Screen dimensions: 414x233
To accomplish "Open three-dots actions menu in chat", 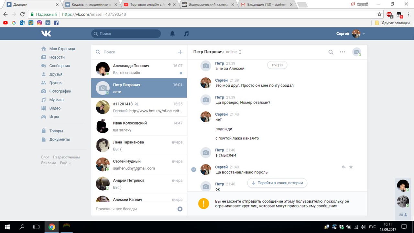I will (x=342, y=52).
